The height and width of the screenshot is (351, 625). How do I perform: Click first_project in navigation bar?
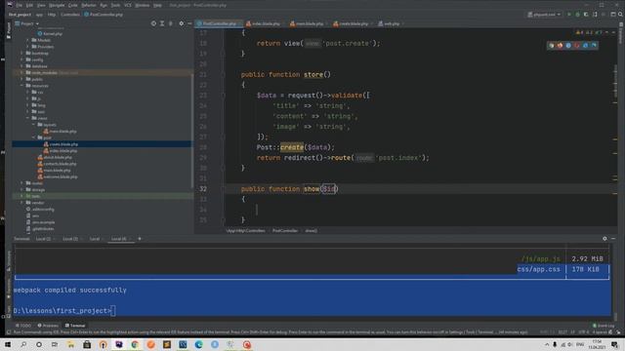[20, 15]
